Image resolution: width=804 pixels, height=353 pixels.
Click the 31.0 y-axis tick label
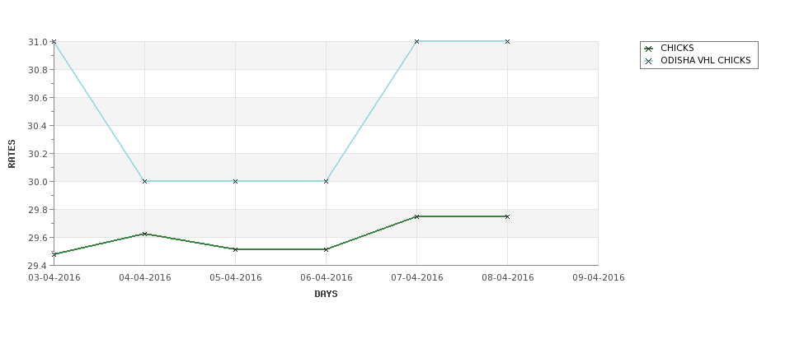pyautogui.click(x=38, y=41)
